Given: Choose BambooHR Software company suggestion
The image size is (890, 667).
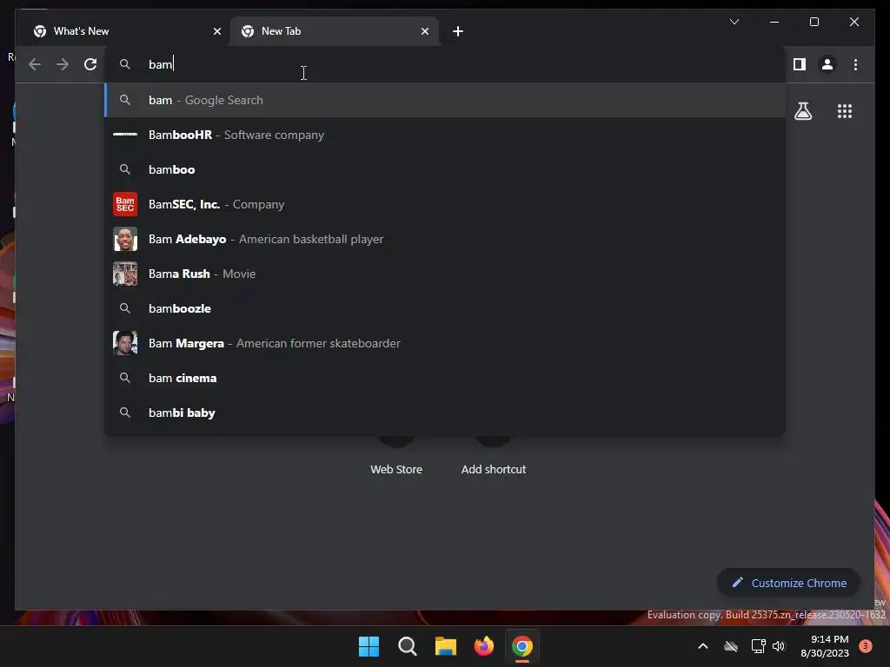Looking at the screenshot, I should (x=446, y=135).
